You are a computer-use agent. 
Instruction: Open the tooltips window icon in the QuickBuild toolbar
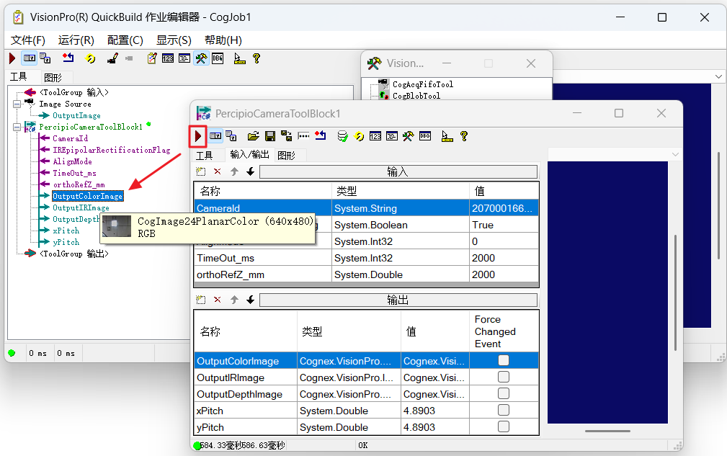[184, 58]
